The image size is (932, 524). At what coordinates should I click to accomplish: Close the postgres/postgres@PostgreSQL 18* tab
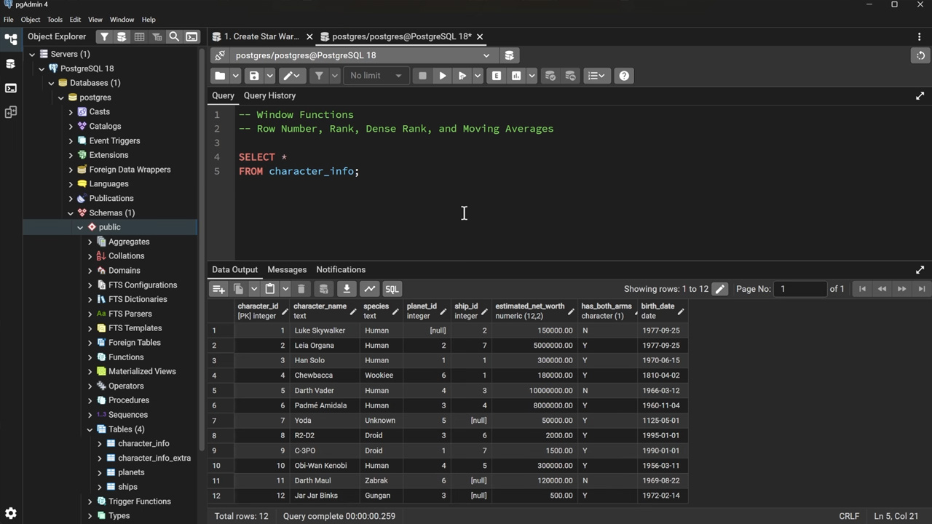(x=480, y=36)
